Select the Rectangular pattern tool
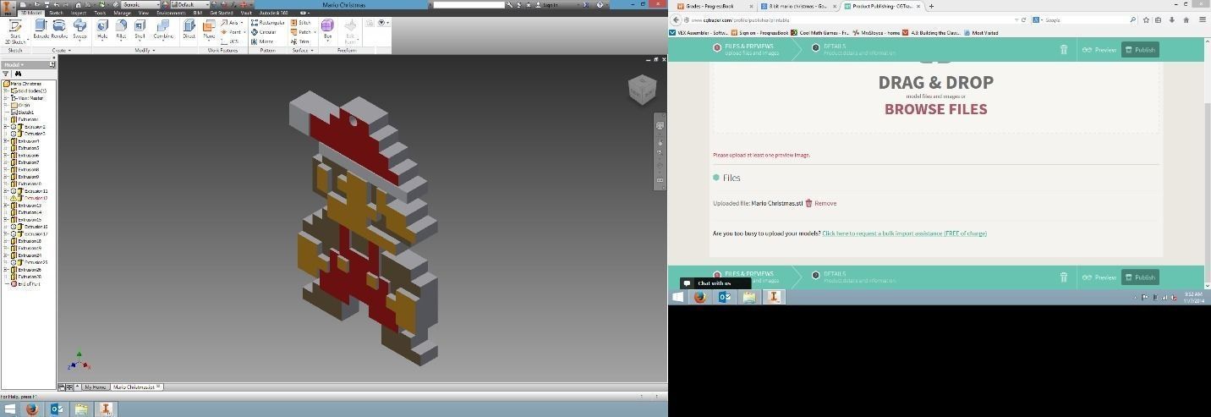 [268, 23]
